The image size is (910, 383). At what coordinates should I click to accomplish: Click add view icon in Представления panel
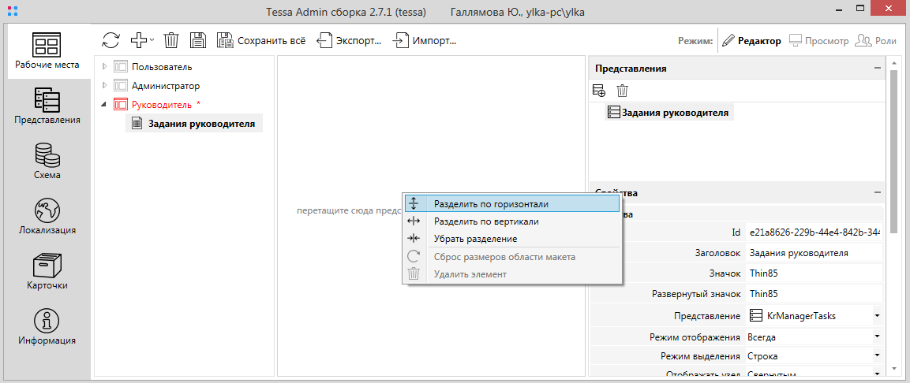pos(599,91)
